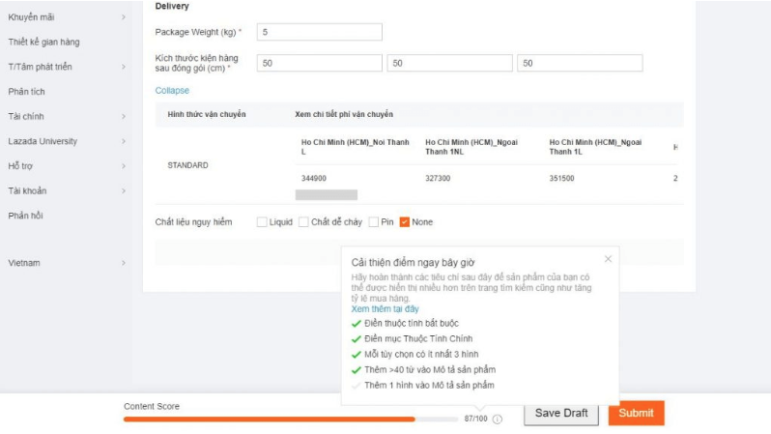Click Ho Chi Minh (HCM)_Ngoai Thanh 1NL column
This screenshot has width=771, height=434.
[471, 147]
